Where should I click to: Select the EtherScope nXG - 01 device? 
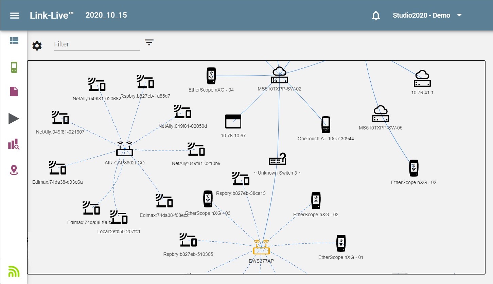[x=341, y=243]
